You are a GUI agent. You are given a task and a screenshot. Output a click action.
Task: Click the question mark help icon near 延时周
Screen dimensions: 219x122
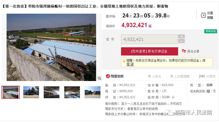pyautogui.click(x=173, y=97)
